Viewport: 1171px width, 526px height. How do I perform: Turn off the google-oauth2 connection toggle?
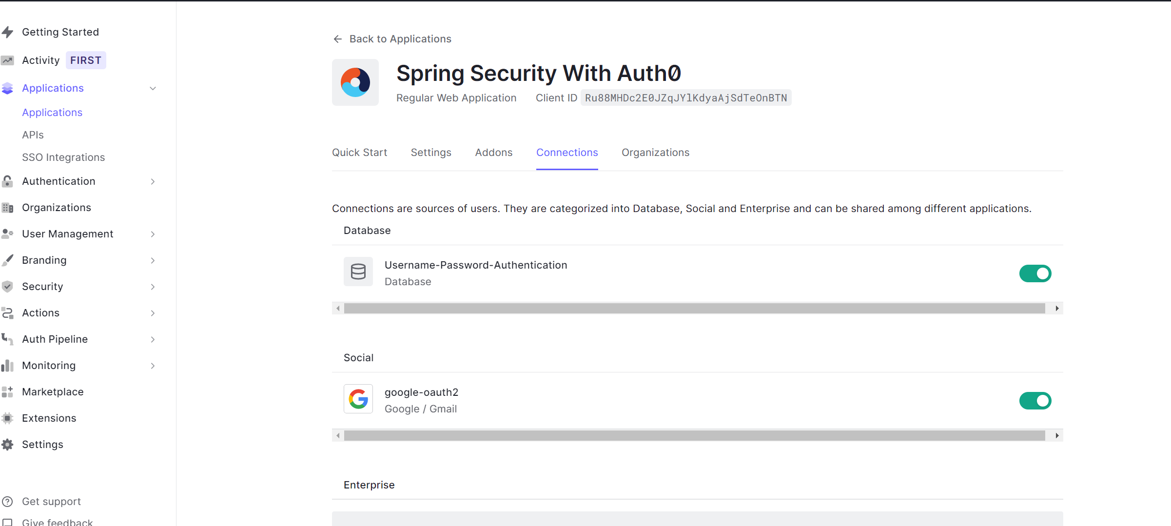coord(1035,401)
